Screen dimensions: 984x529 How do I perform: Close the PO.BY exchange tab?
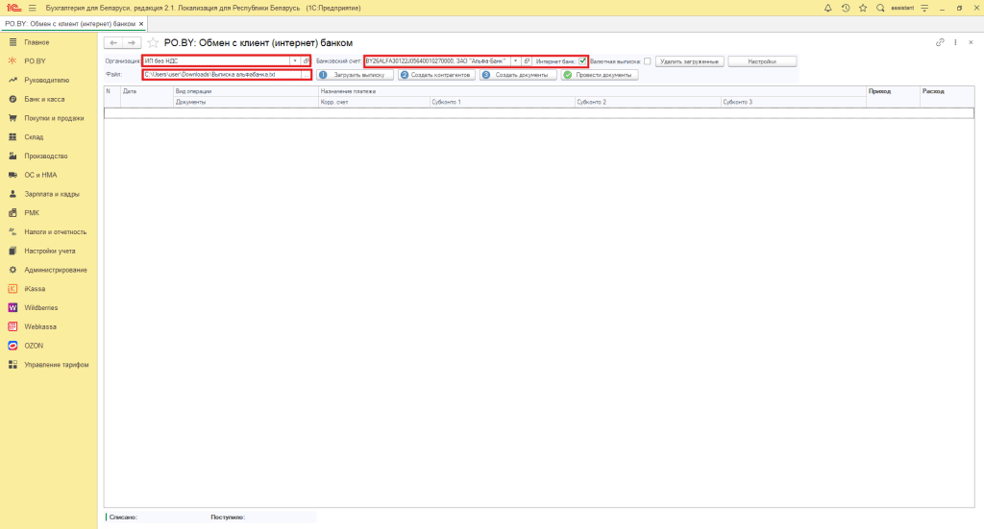142,23
